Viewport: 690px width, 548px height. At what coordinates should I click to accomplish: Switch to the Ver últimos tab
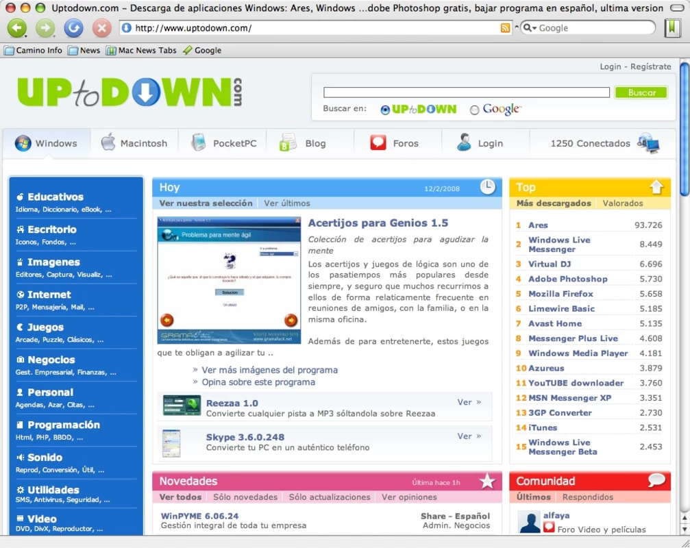[x=287, y=203]
